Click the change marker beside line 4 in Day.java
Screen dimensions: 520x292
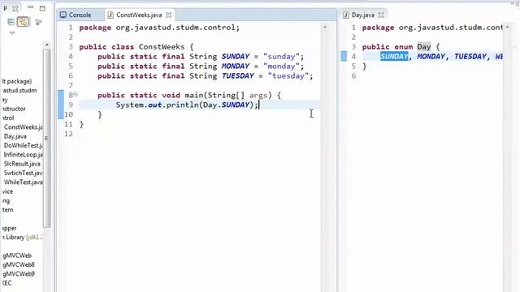coord(344,56)
